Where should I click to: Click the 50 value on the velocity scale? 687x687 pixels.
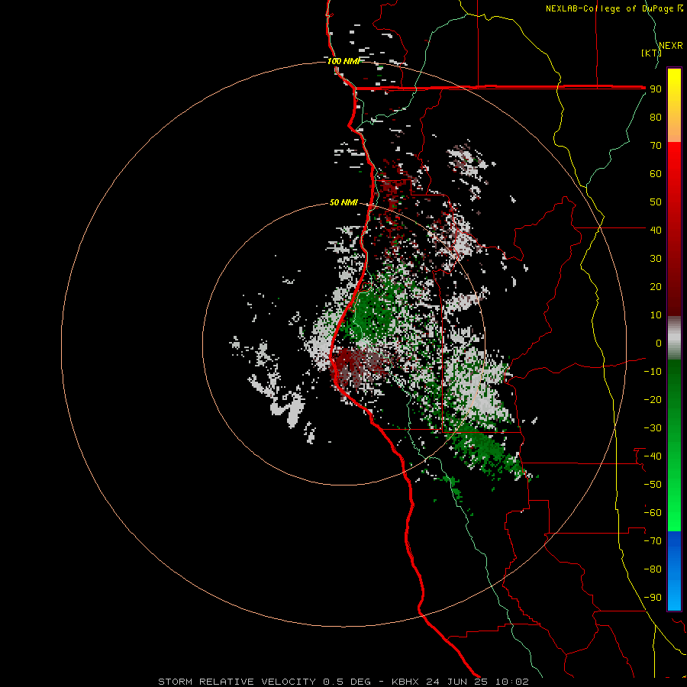656,202
